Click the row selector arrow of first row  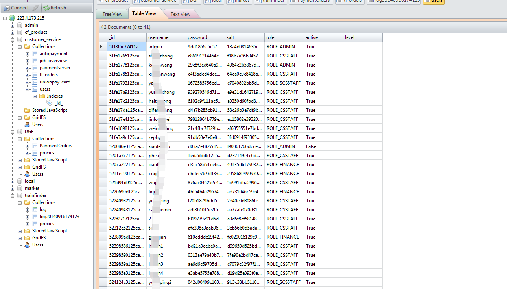point(102,46)
